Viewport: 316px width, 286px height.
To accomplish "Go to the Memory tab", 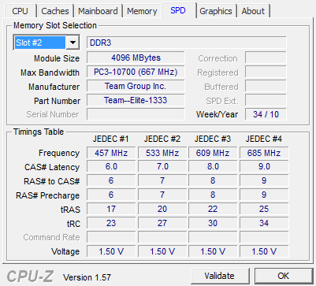I will [x=142, y=11].
